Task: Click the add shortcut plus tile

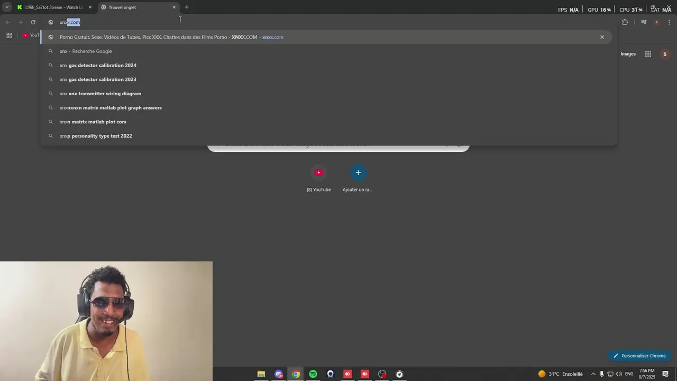Action: pos(358,179)
